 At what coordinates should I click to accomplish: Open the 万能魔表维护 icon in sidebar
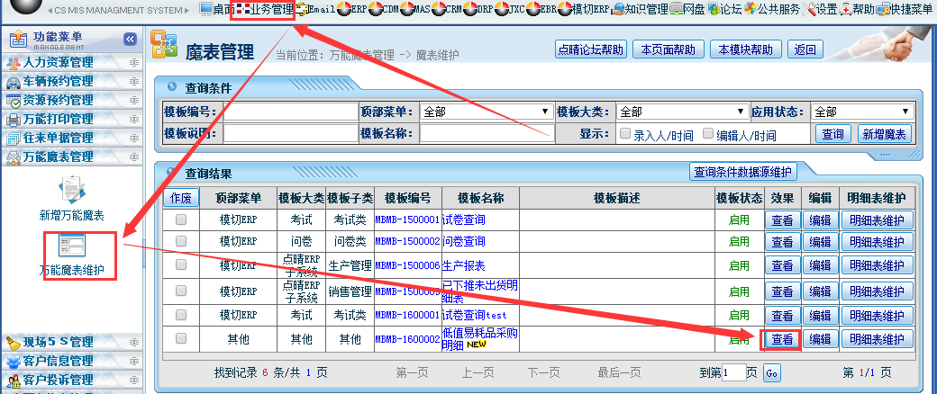71,246
